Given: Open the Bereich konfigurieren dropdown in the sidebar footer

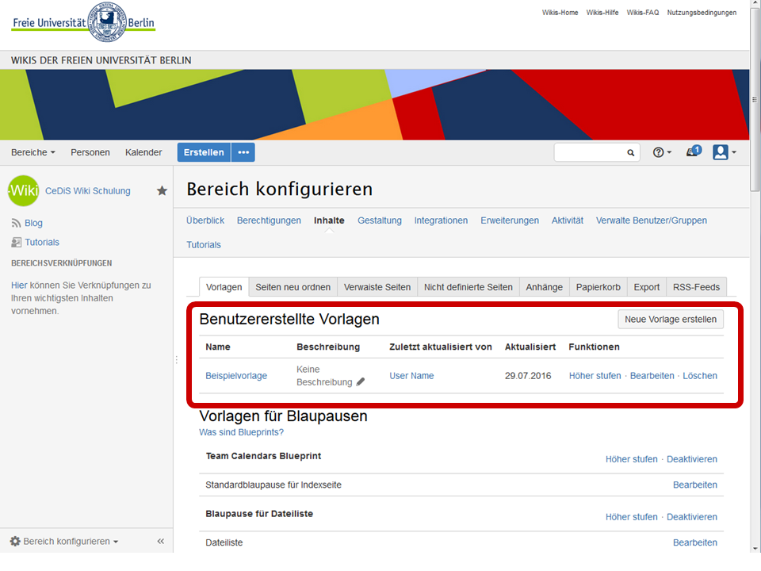Looking at the screenshot, I should point(64,542).
